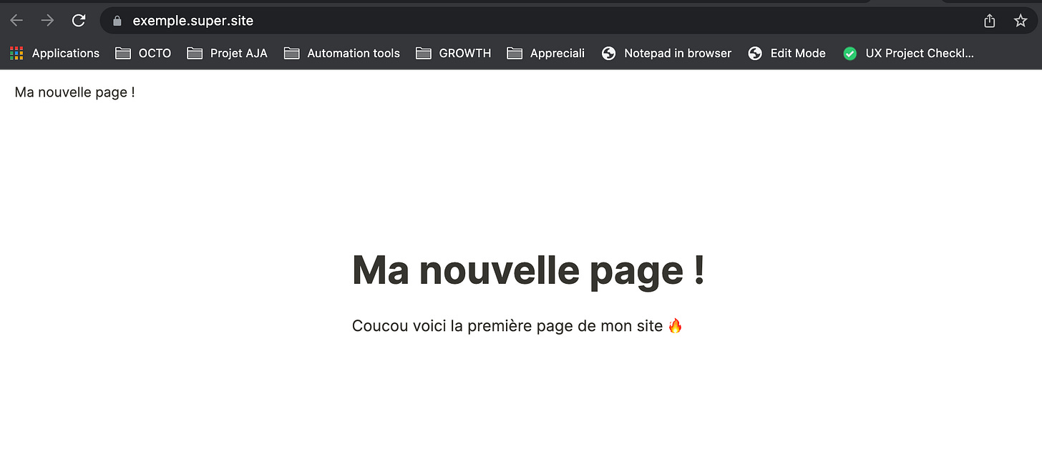Open the Automation tools bookmarks folder
Viewport: 1042px width, 464px height.
341,53
